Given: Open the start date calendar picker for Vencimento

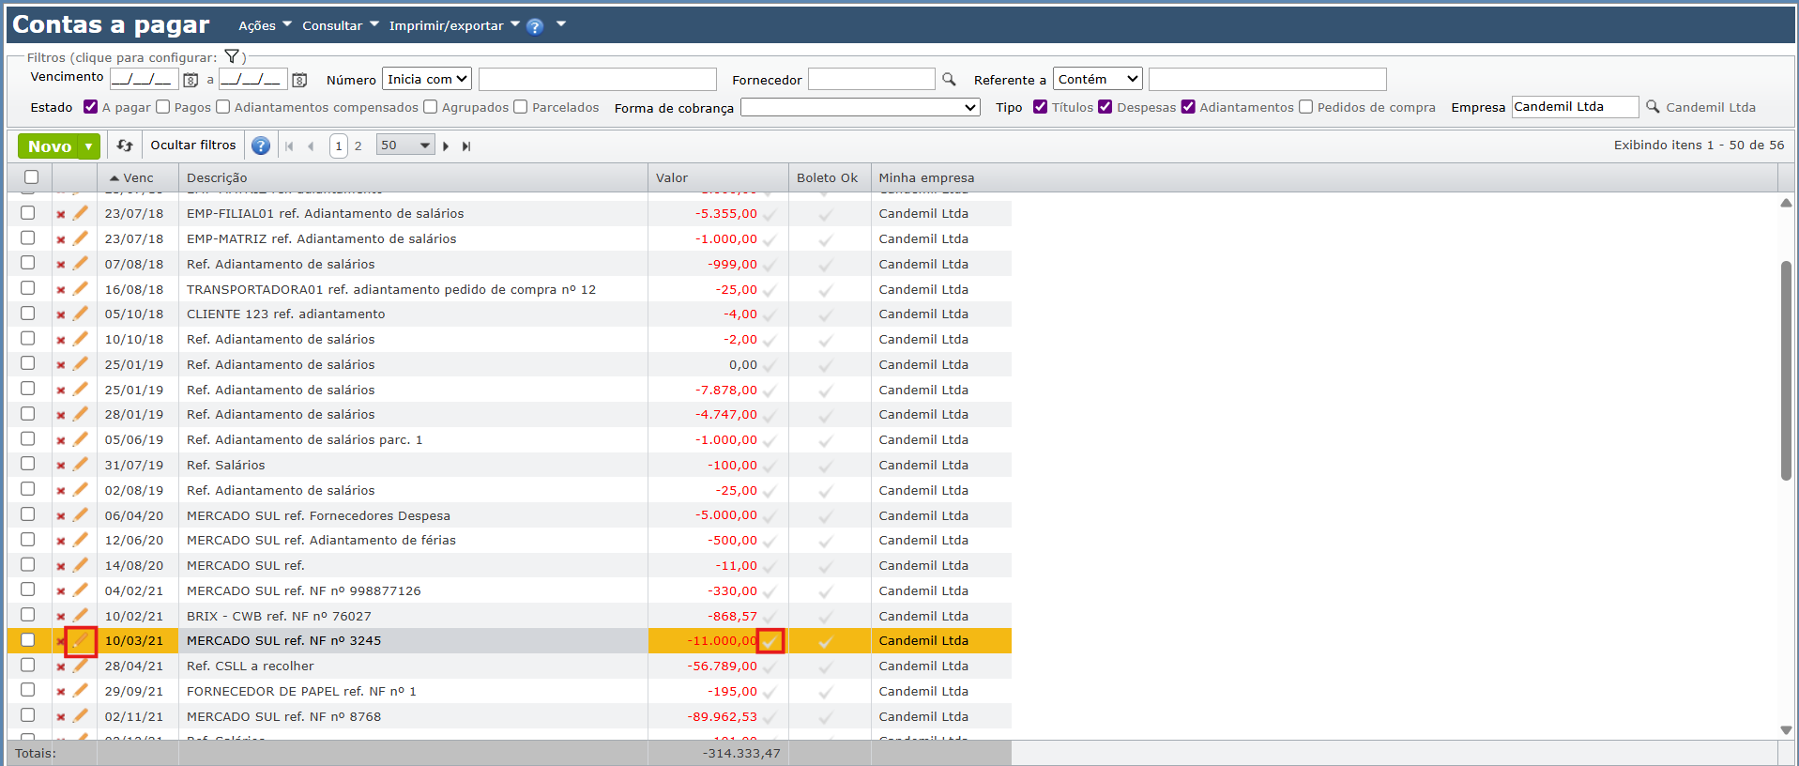Looking at the screenshot, I should [x=191, y=80].
